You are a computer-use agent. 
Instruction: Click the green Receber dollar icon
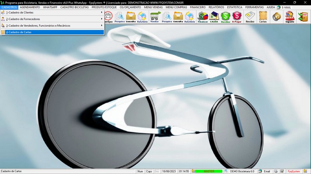pyautogui.click(x=225, y=17)
